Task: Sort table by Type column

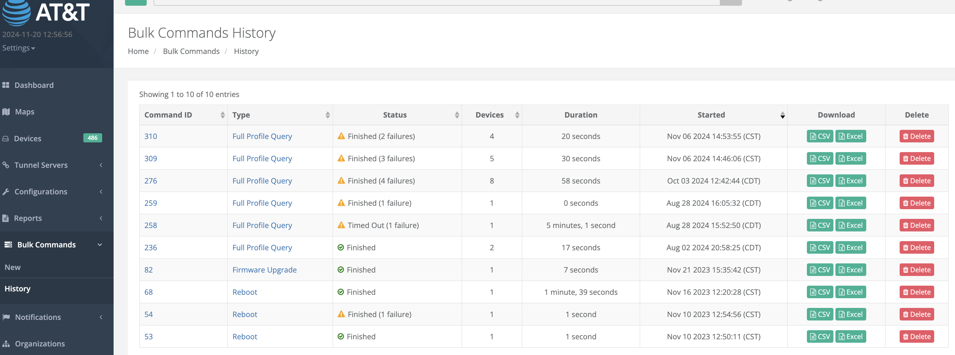Action: (280, 115)
